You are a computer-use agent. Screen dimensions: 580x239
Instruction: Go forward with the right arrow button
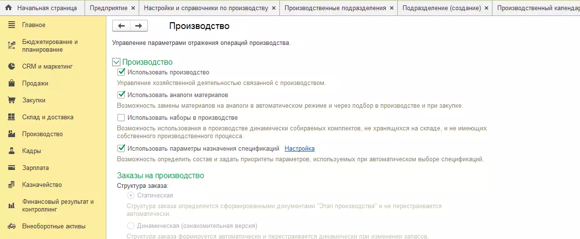(x=139, y=26)
